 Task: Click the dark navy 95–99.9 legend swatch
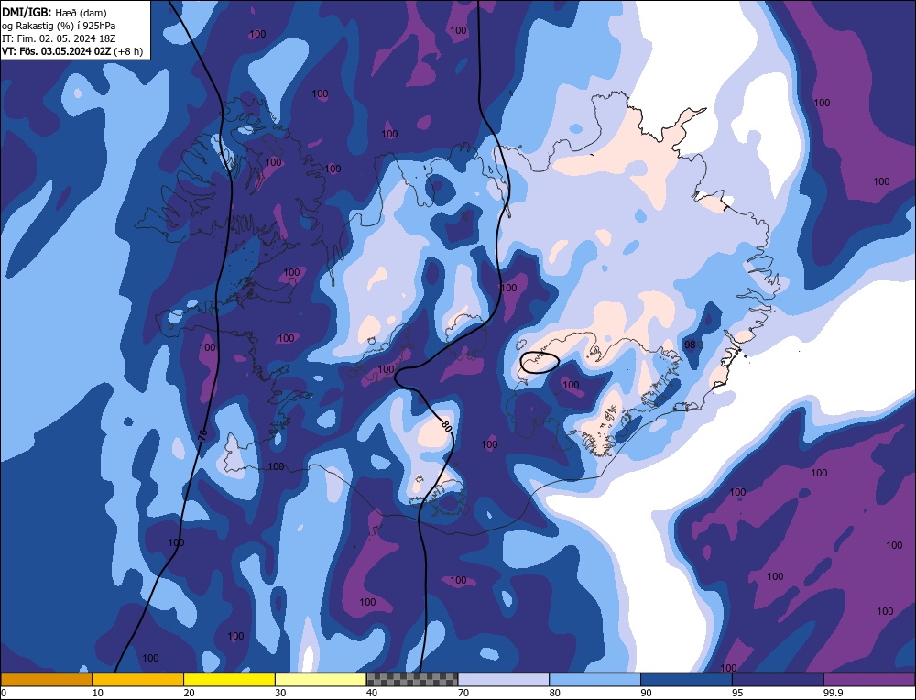point(778,680)
